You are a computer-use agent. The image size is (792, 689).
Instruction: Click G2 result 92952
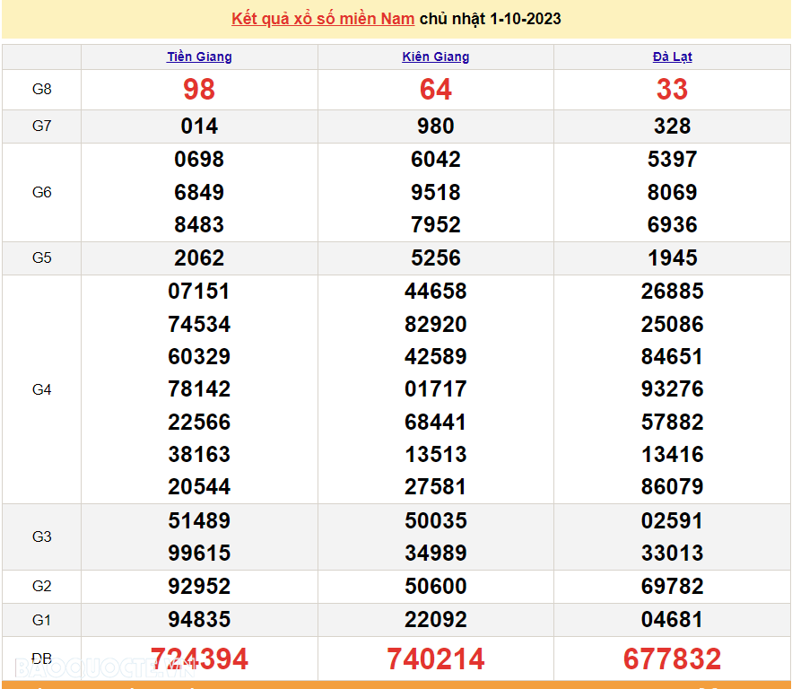click(x=199, y=587)
